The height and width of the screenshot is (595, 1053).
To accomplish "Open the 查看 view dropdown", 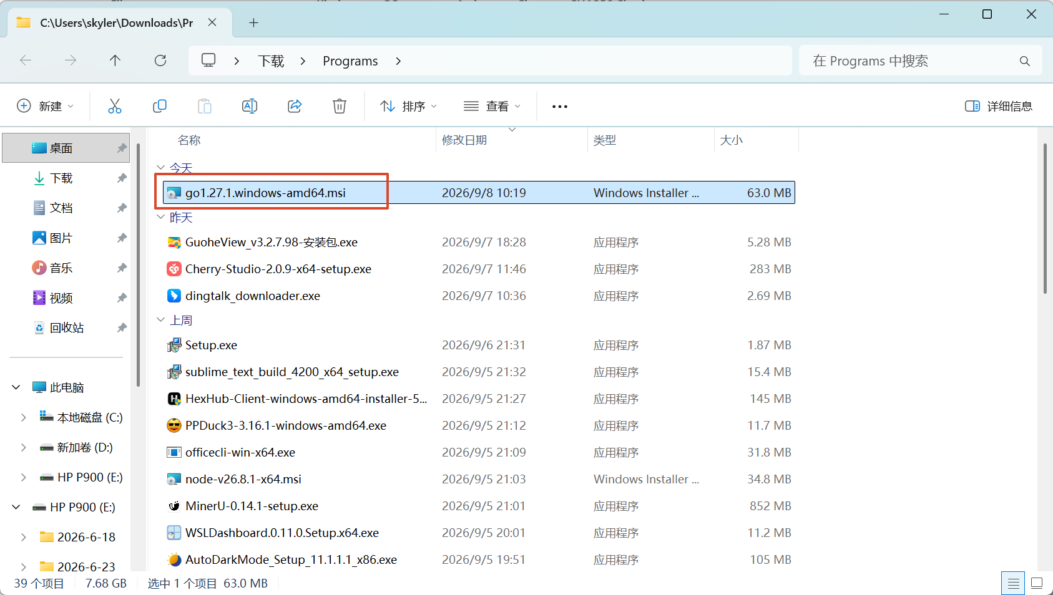I will (x=492, y=106).
